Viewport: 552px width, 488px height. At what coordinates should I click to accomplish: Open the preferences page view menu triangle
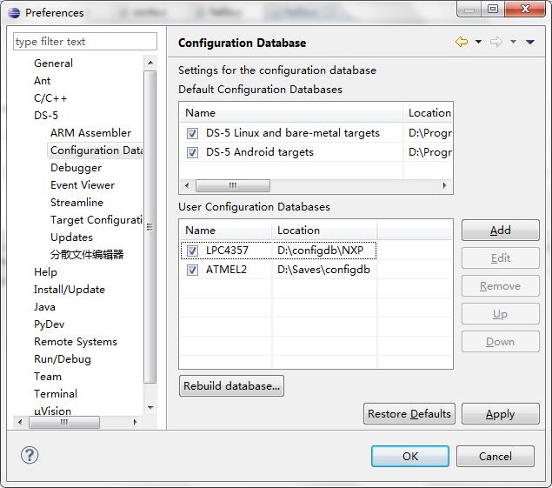coord(530,42)
